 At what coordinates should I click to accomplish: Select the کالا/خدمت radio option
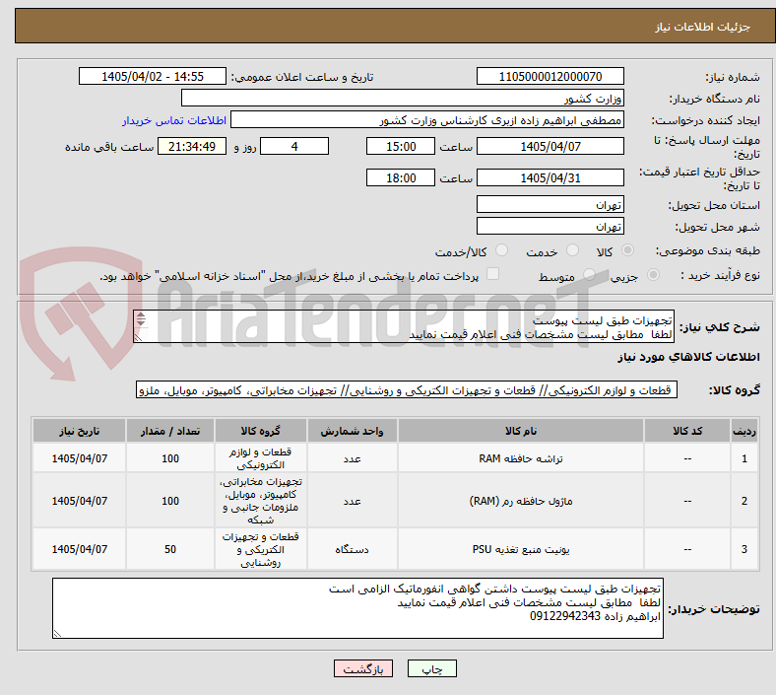(x=501, y=250)
